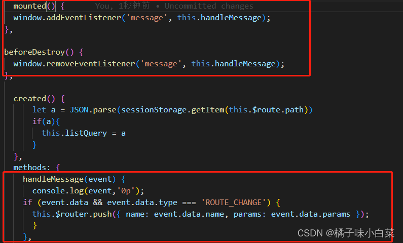Click '$route' in the getItem argument
The image size is (403, 243).
point(266,110)
